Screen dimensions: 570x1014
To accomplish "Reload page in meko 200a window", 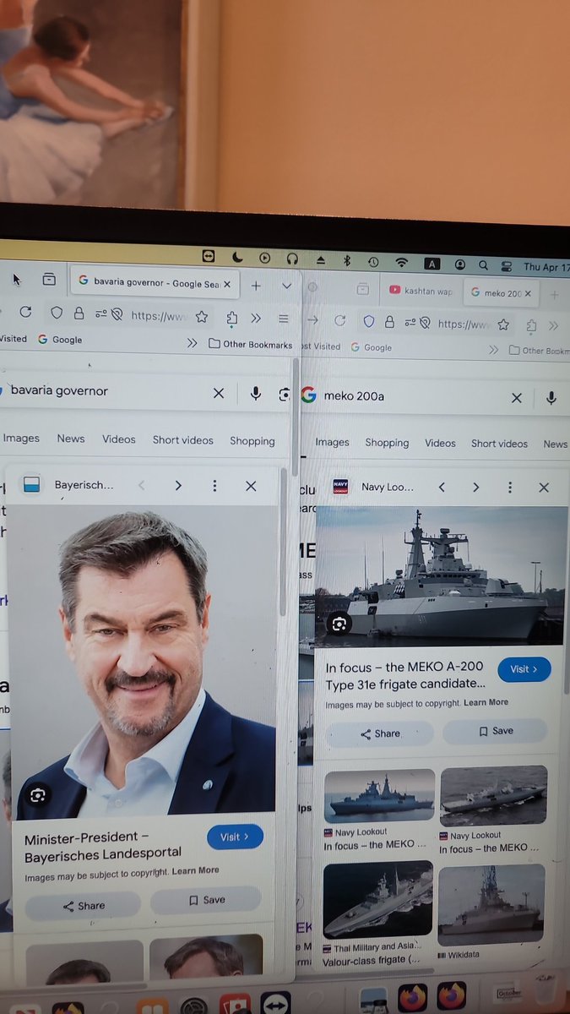I will (340, 321).
